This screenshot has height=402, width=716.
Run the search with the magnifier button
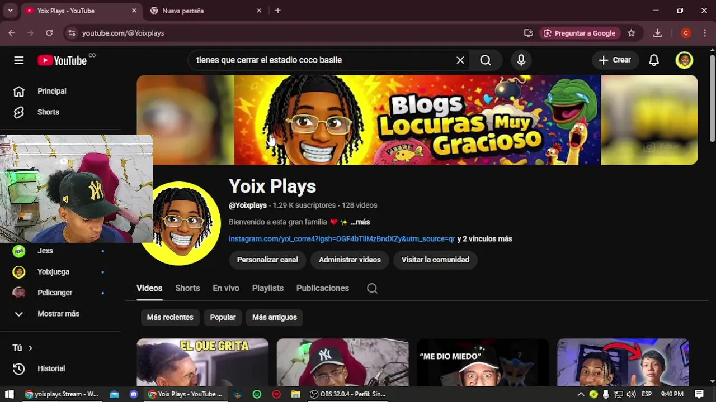click(x=486, y=60)
